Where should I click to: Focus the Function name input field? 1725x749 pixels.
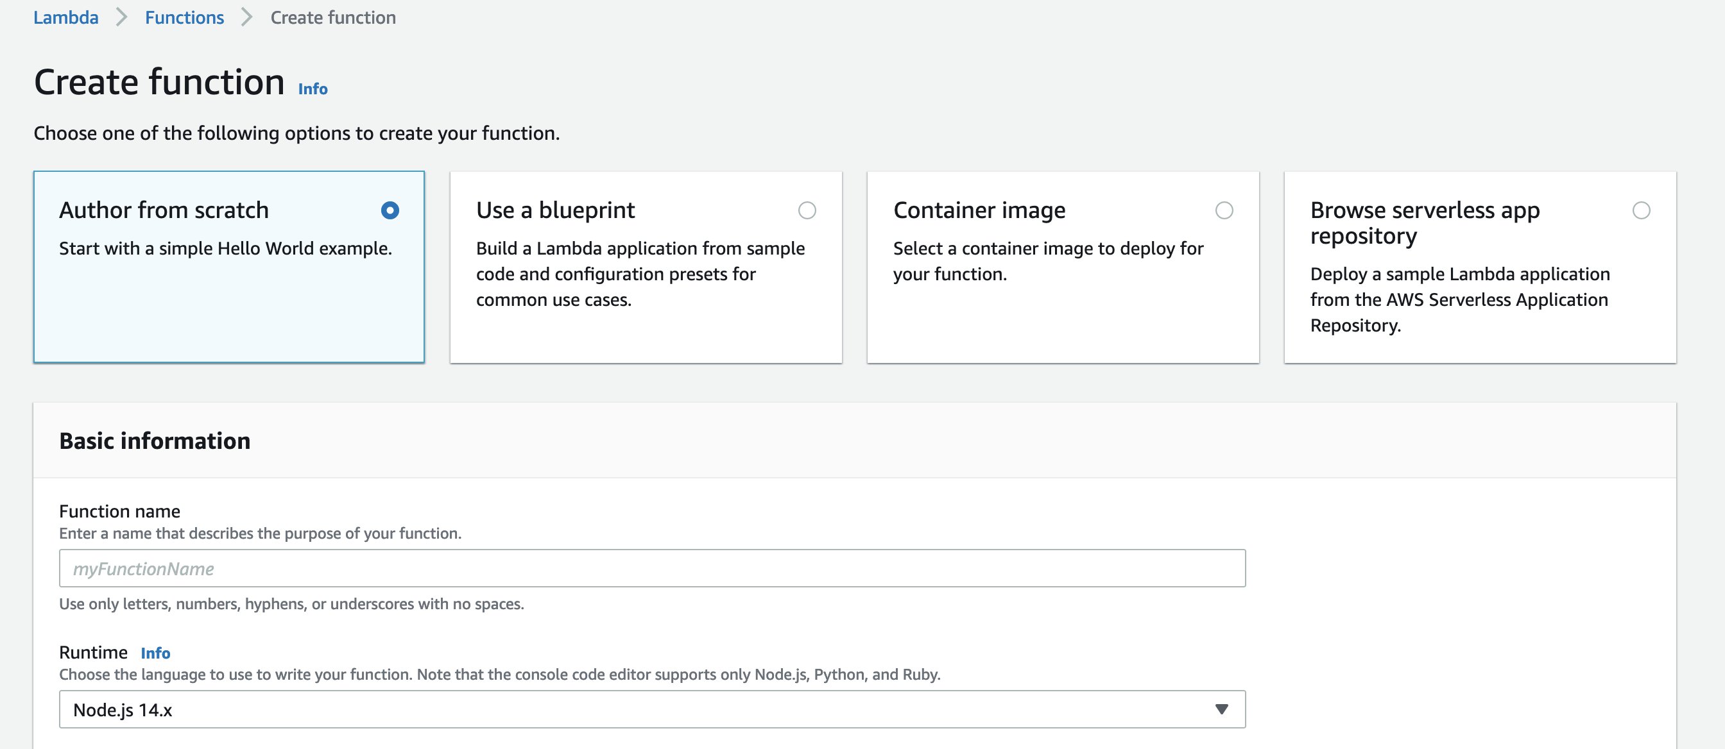652,568
